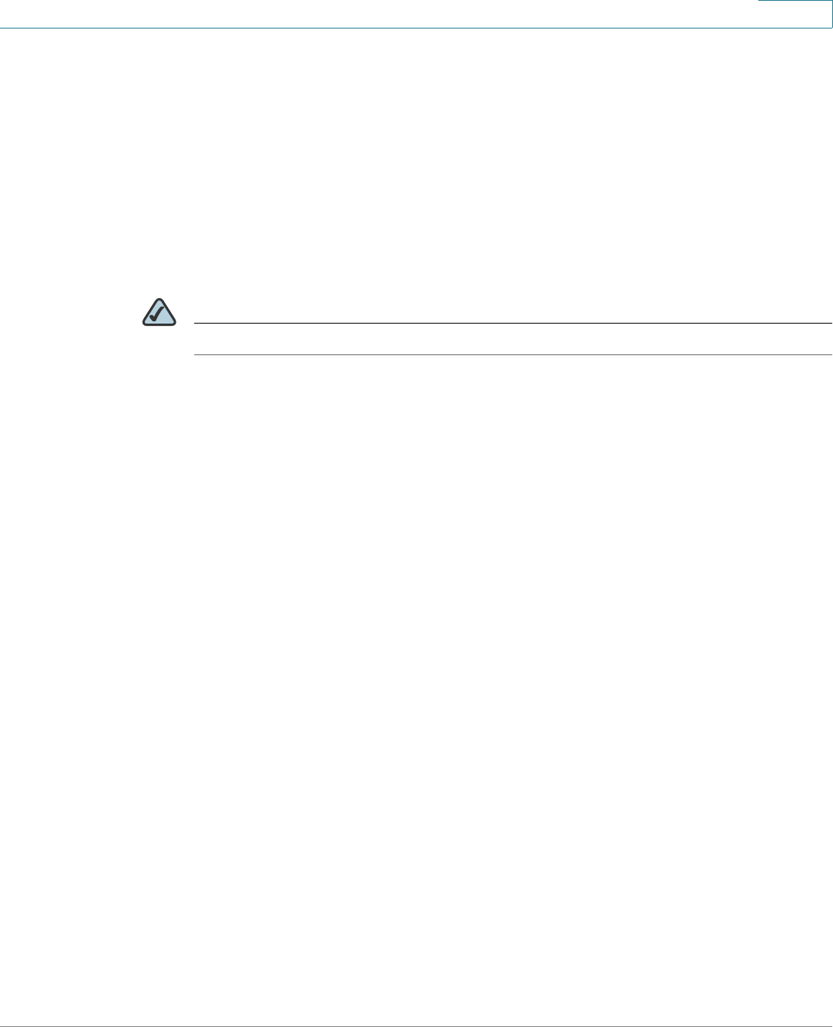Click the checkmark note icon

(x=160, y=311)
